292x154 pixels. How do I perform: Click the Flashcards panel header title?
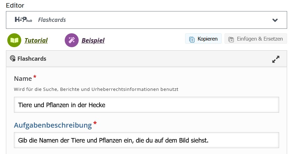pyautogui.click(x=32, y=59)
